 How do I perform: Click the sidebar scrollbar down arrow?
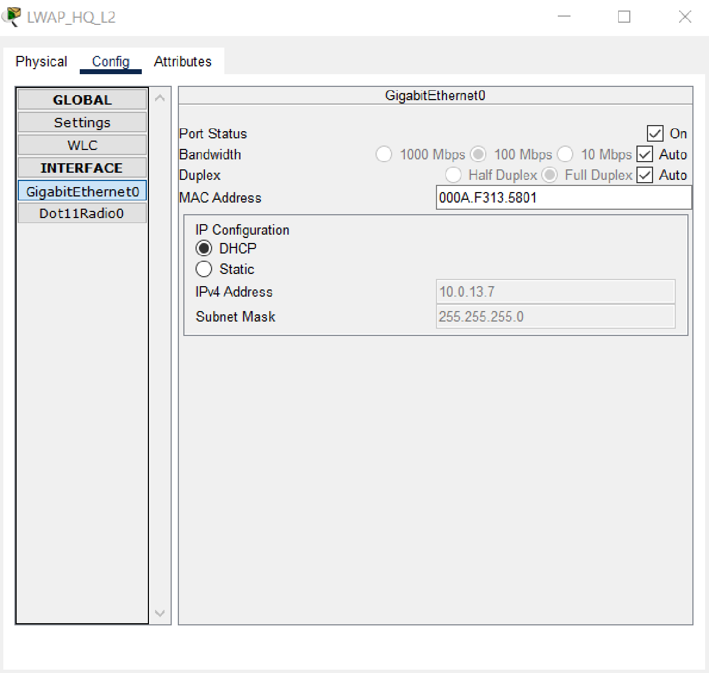[160, 614]
